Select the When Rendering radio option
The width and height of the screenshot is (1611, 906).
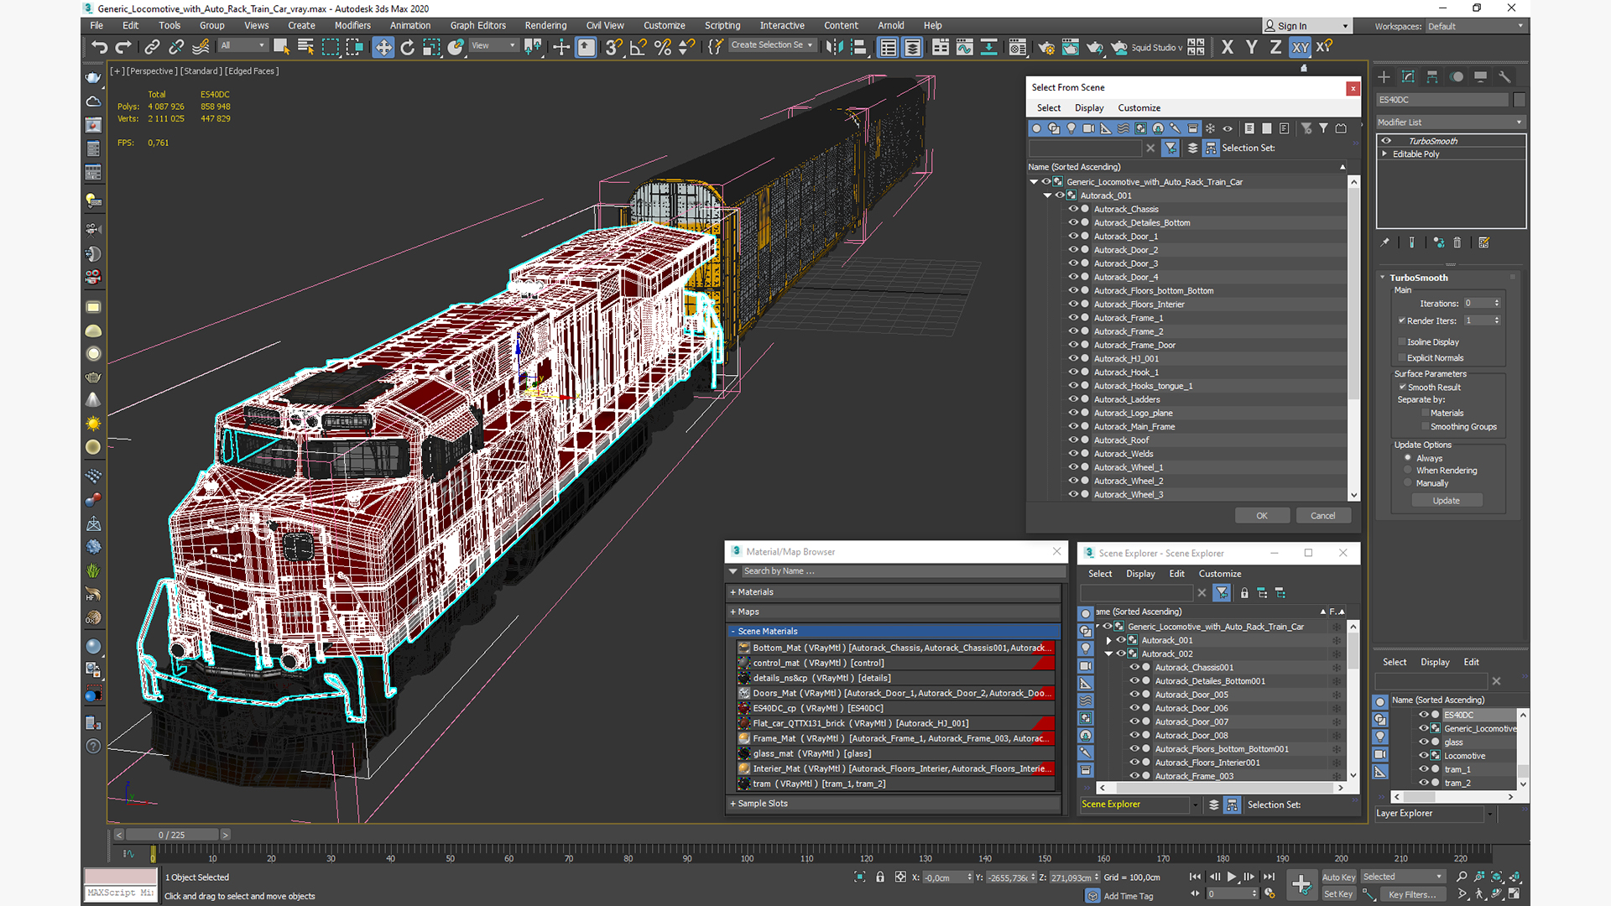[1408, 471]
